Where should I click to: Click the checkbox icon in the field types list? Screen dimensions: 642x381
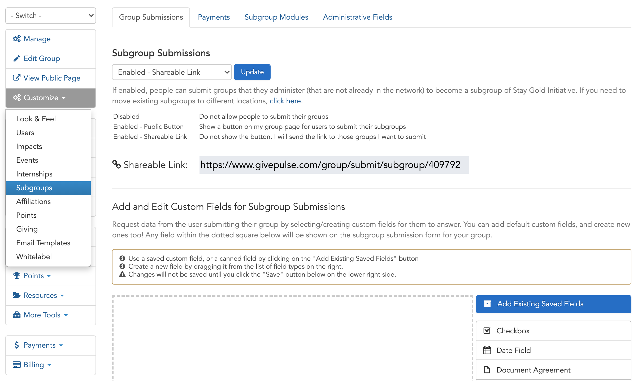pos(487,330)
